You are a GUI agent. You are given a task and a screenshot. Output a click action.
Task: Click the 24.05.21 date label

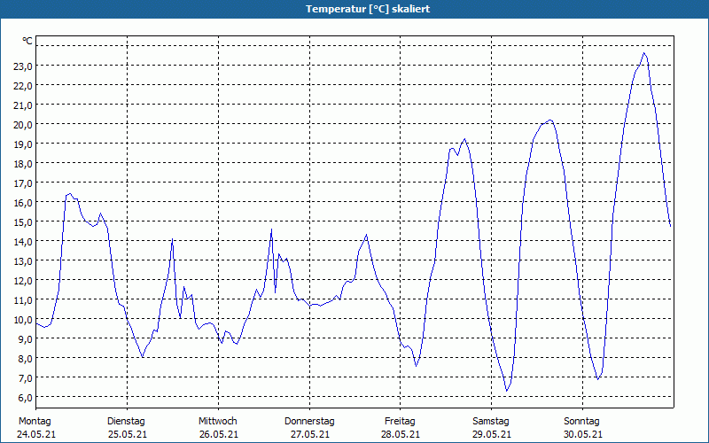point(35,434)
